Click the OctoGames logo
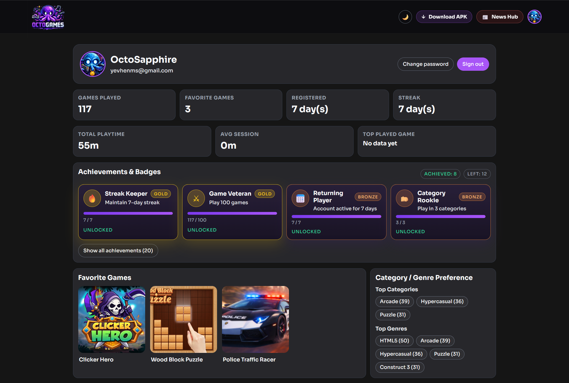Viewport: 569px width, 383px height. pos(48,17)
